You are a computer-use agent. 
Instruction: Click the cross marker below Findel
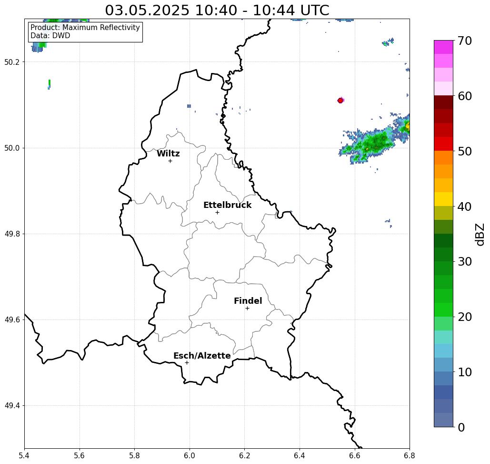click(247, 309)
